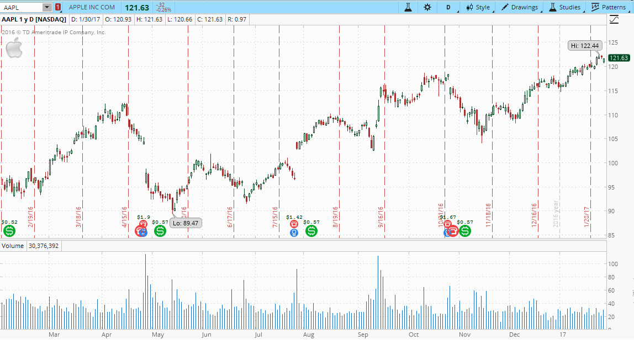Click the H: 121.63 high value
The width and height of the screenshot is (634, 340).
pyautogui.click(x=149, y=19)
